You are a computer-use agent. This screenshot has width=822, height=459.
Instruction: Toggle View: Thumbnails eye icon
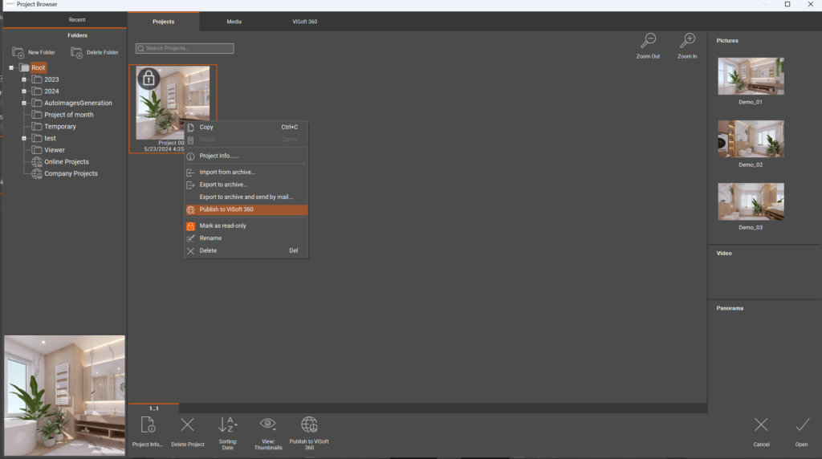(x=268, y=424)
